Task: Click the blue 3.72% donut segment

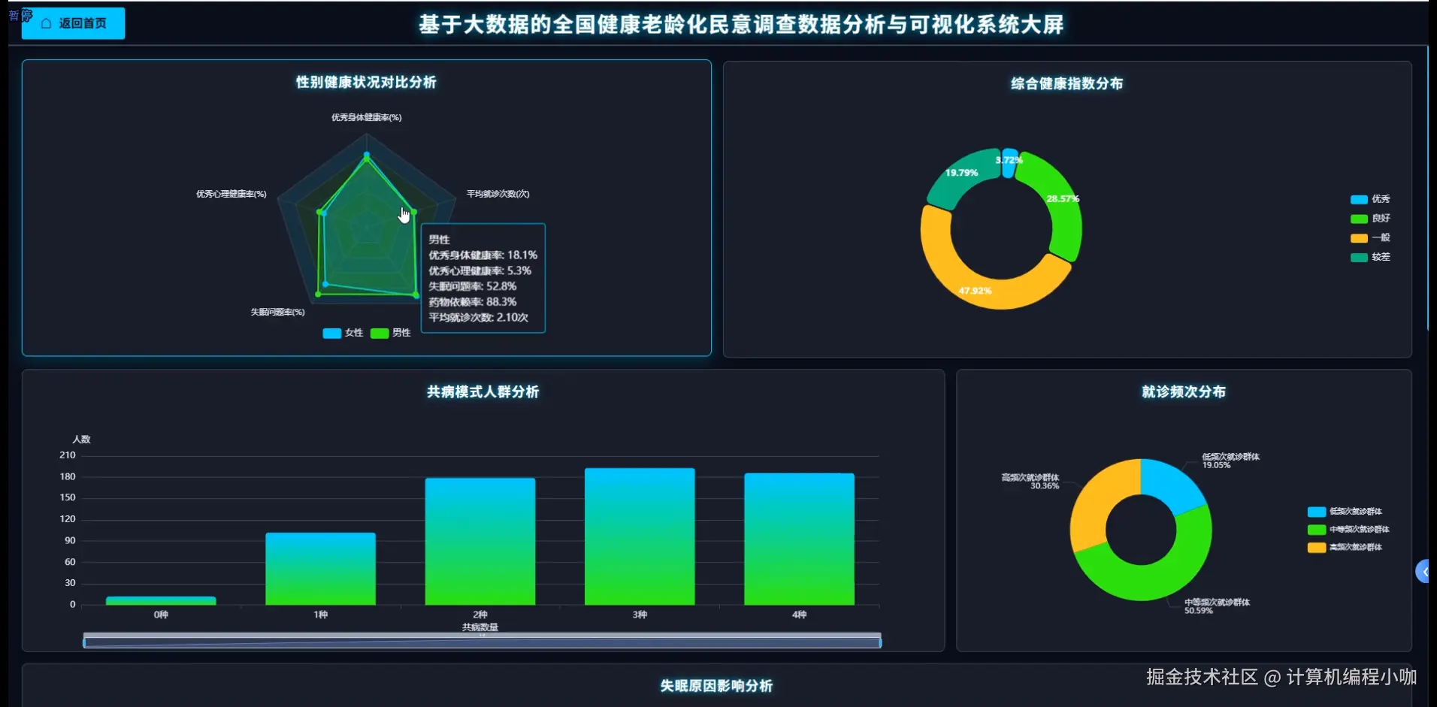Action: (x=1009, y=163)
